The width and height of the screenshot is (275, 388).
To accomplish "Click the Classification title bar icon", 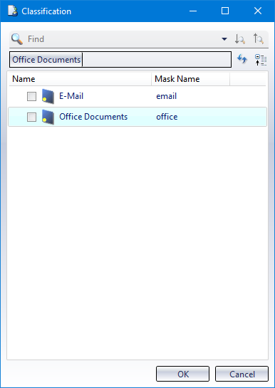I will (13, 11).
